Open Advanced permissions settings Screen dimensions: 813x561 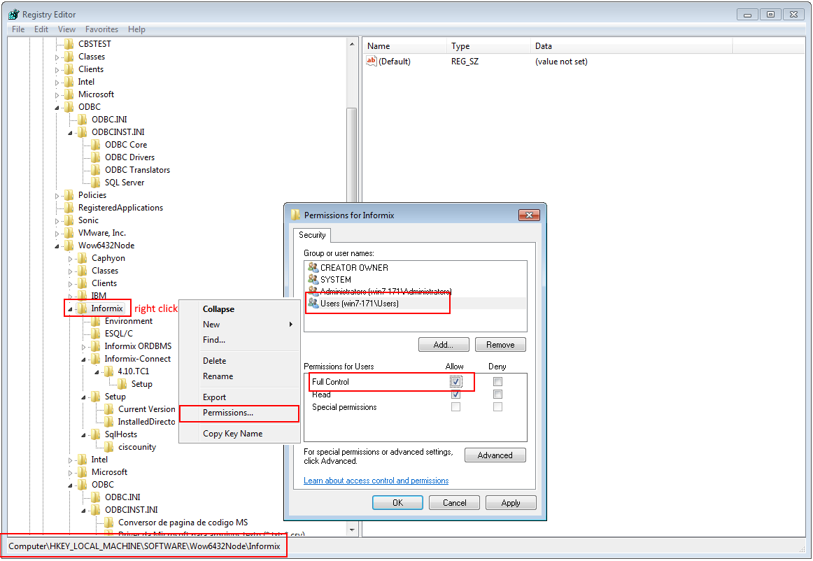coord(495,455)
